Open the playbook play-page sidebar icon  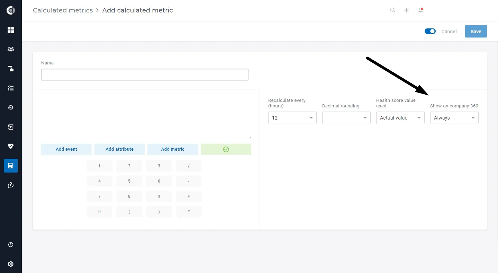[11, 127]
